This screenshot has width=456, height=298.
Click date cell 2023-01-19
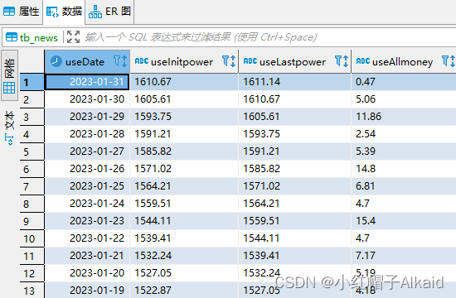87,291
